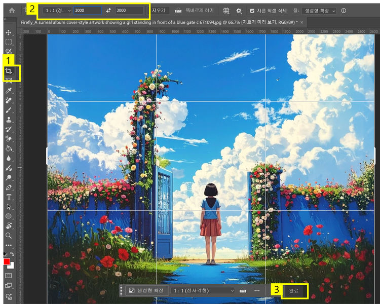Click the crop width field showing 3000
This screenshot has height=304, width=380.
coord(88,10)
